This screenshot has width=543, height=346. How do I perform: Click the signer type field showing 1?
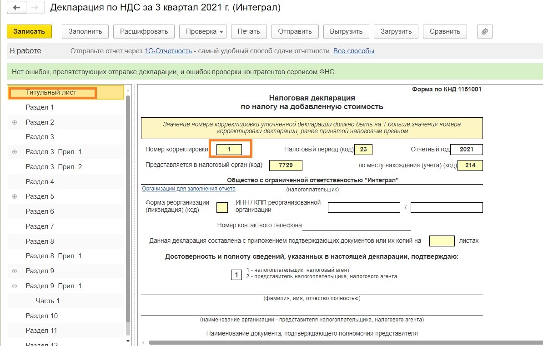pyautogui.click(x=236, y=275)
